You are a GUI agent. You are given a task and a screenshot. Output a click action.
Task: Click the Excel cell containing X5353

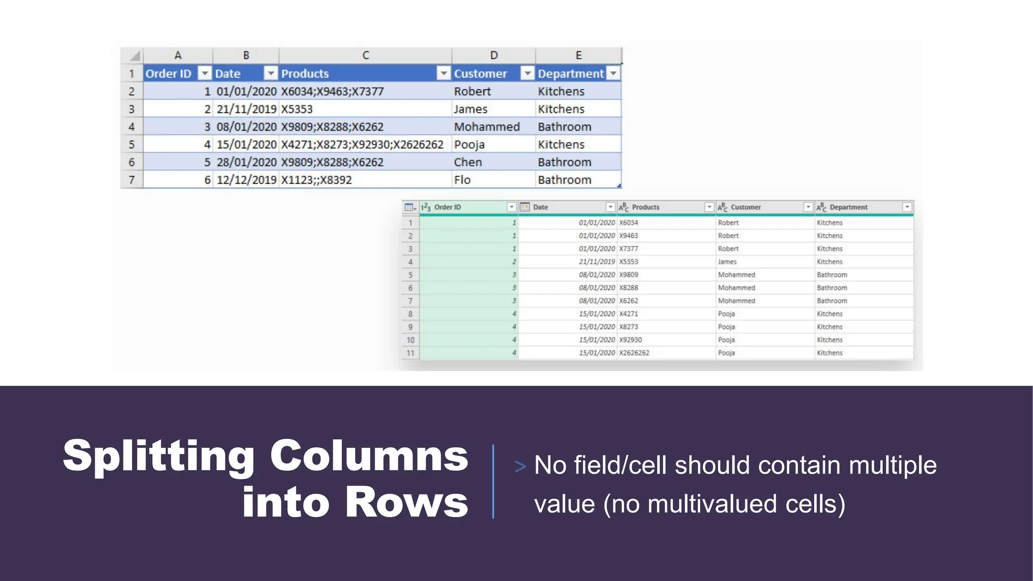pyautogui.click(x=365, y=109)
